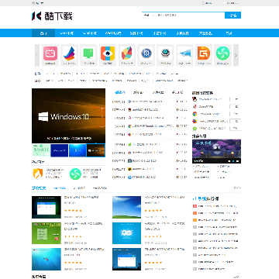Open the search category dropdown in search box
This screenshot has width=279, height=279.
click(148, 15)
